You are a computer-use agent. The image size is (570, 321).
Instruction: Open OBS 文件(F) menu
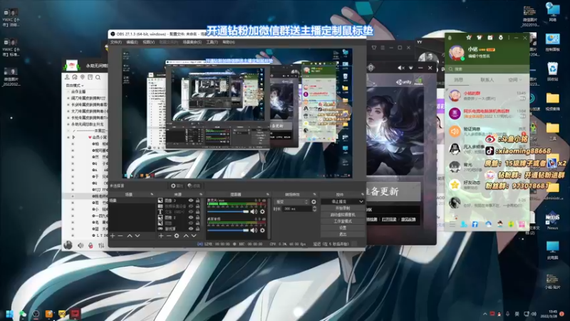click(x=116, y=42)
